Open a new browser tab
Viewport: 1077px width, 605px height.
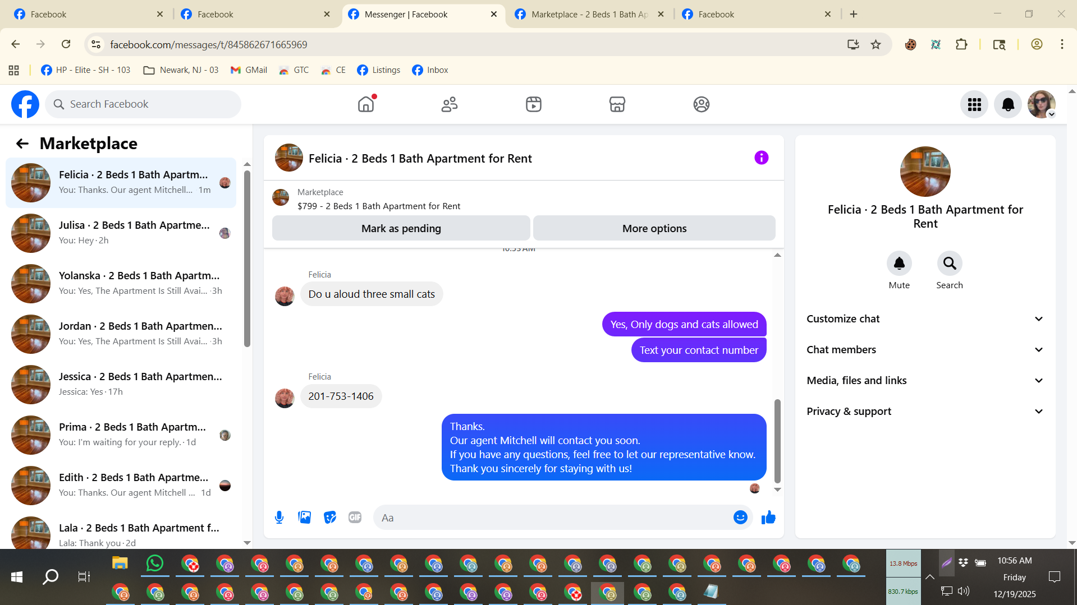854,15
